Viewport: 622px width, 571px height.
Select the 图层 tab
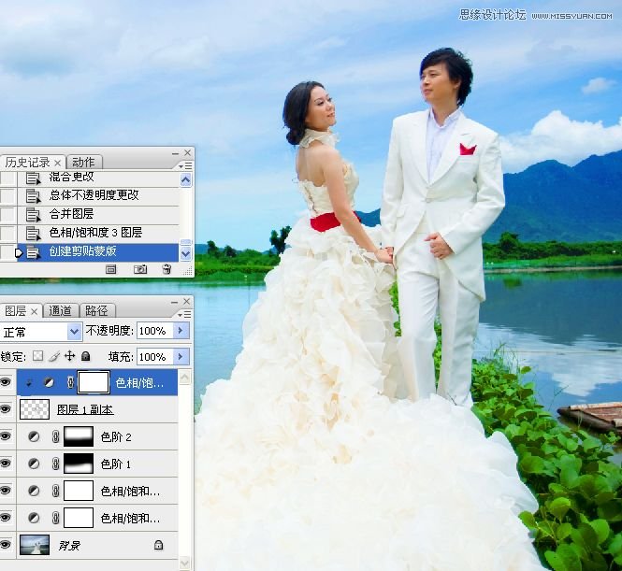(16, 310)
